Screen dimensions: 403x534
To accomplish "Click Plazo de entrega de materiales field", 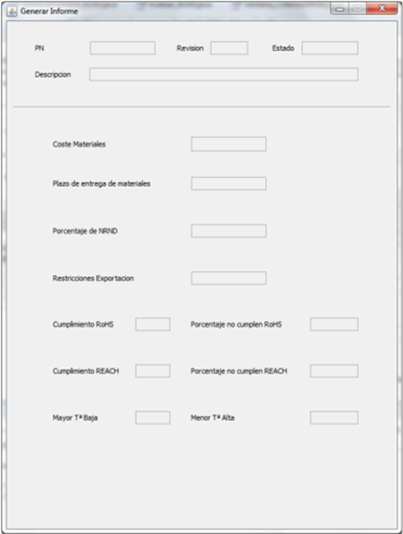I will point(229,184).
